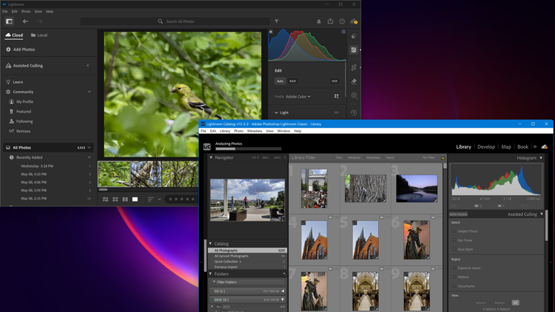This screenshot has width=555, height=312.
Task: Click the Library Filter lock icon
Action: pyautogui.click(x=443, y=157)
